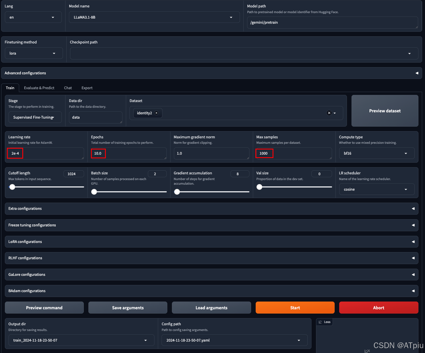
Task: Remove the identity2 dataset tag
Action: coord(156,113)
